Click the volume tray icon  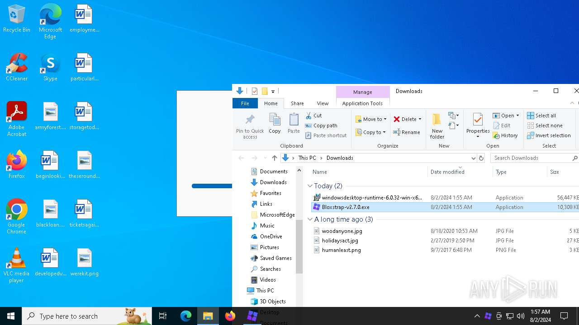(521, 316)
